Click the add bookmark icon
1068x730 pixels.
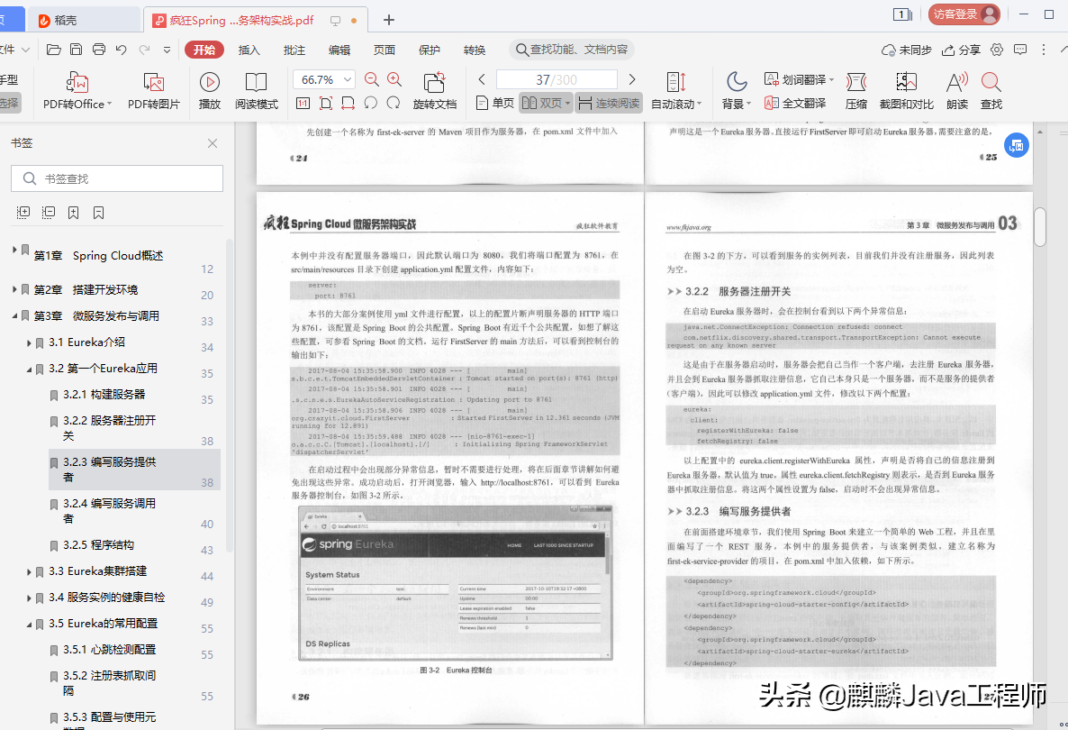click(x=74, y=213)
